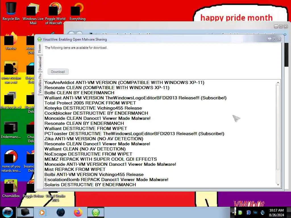Show hidden tray icons arrow
291x218 pixels.
[233, 213]
